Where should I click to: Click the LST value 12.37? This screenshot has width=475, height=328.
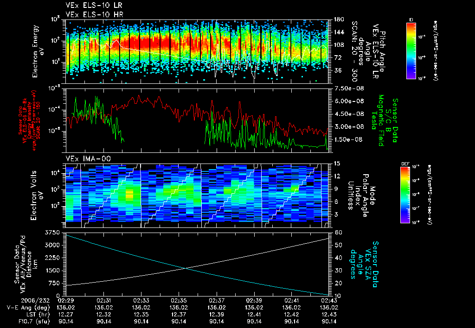coord(179,315)
